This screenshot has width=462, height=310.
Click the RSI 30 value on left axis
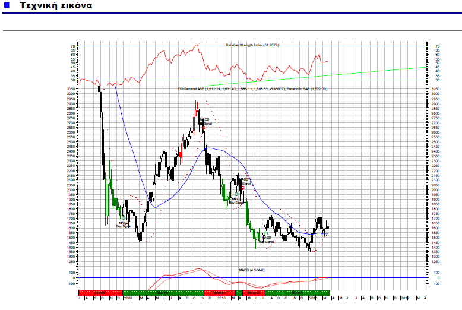pos(73,80)
